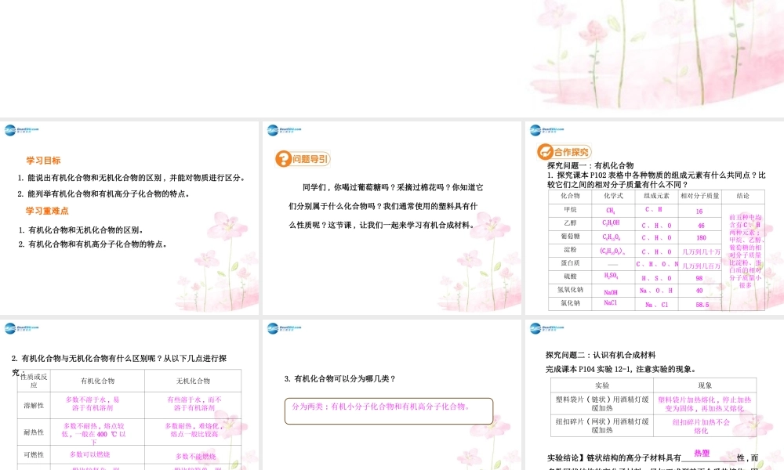Select the 甲烷 row label
Screen dimensions: 784x470
[570, 210]
